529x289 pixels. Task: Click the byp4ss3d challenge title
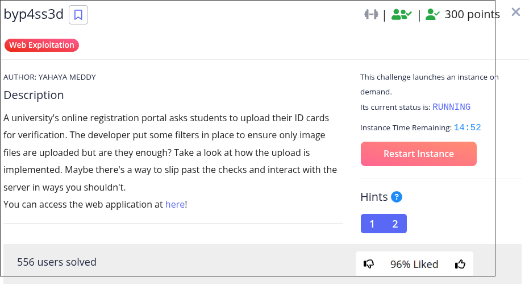coord(34,15)
